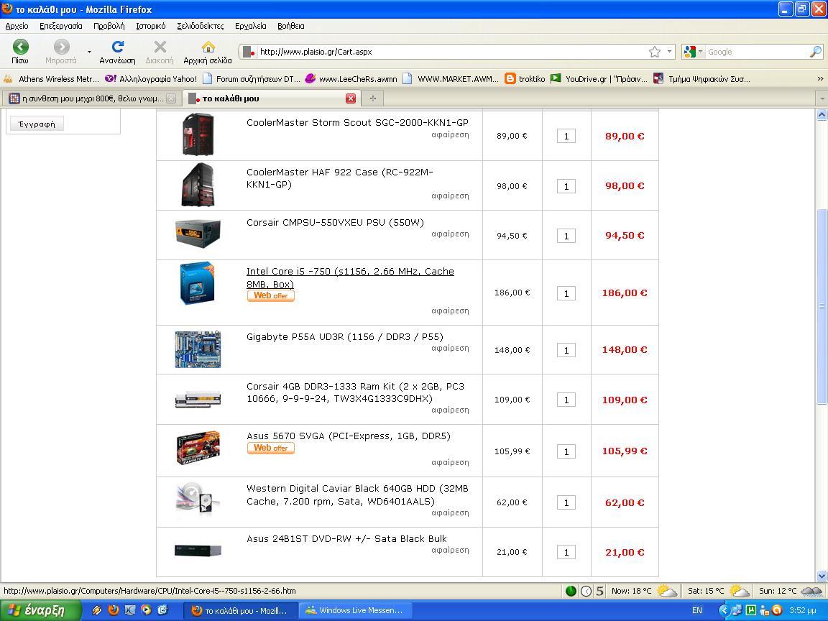Viewport: 828px width, 621px height.
Task: Open the www.LeeCheRs.awmn bookmark
Action: click(x=351, y=78)
